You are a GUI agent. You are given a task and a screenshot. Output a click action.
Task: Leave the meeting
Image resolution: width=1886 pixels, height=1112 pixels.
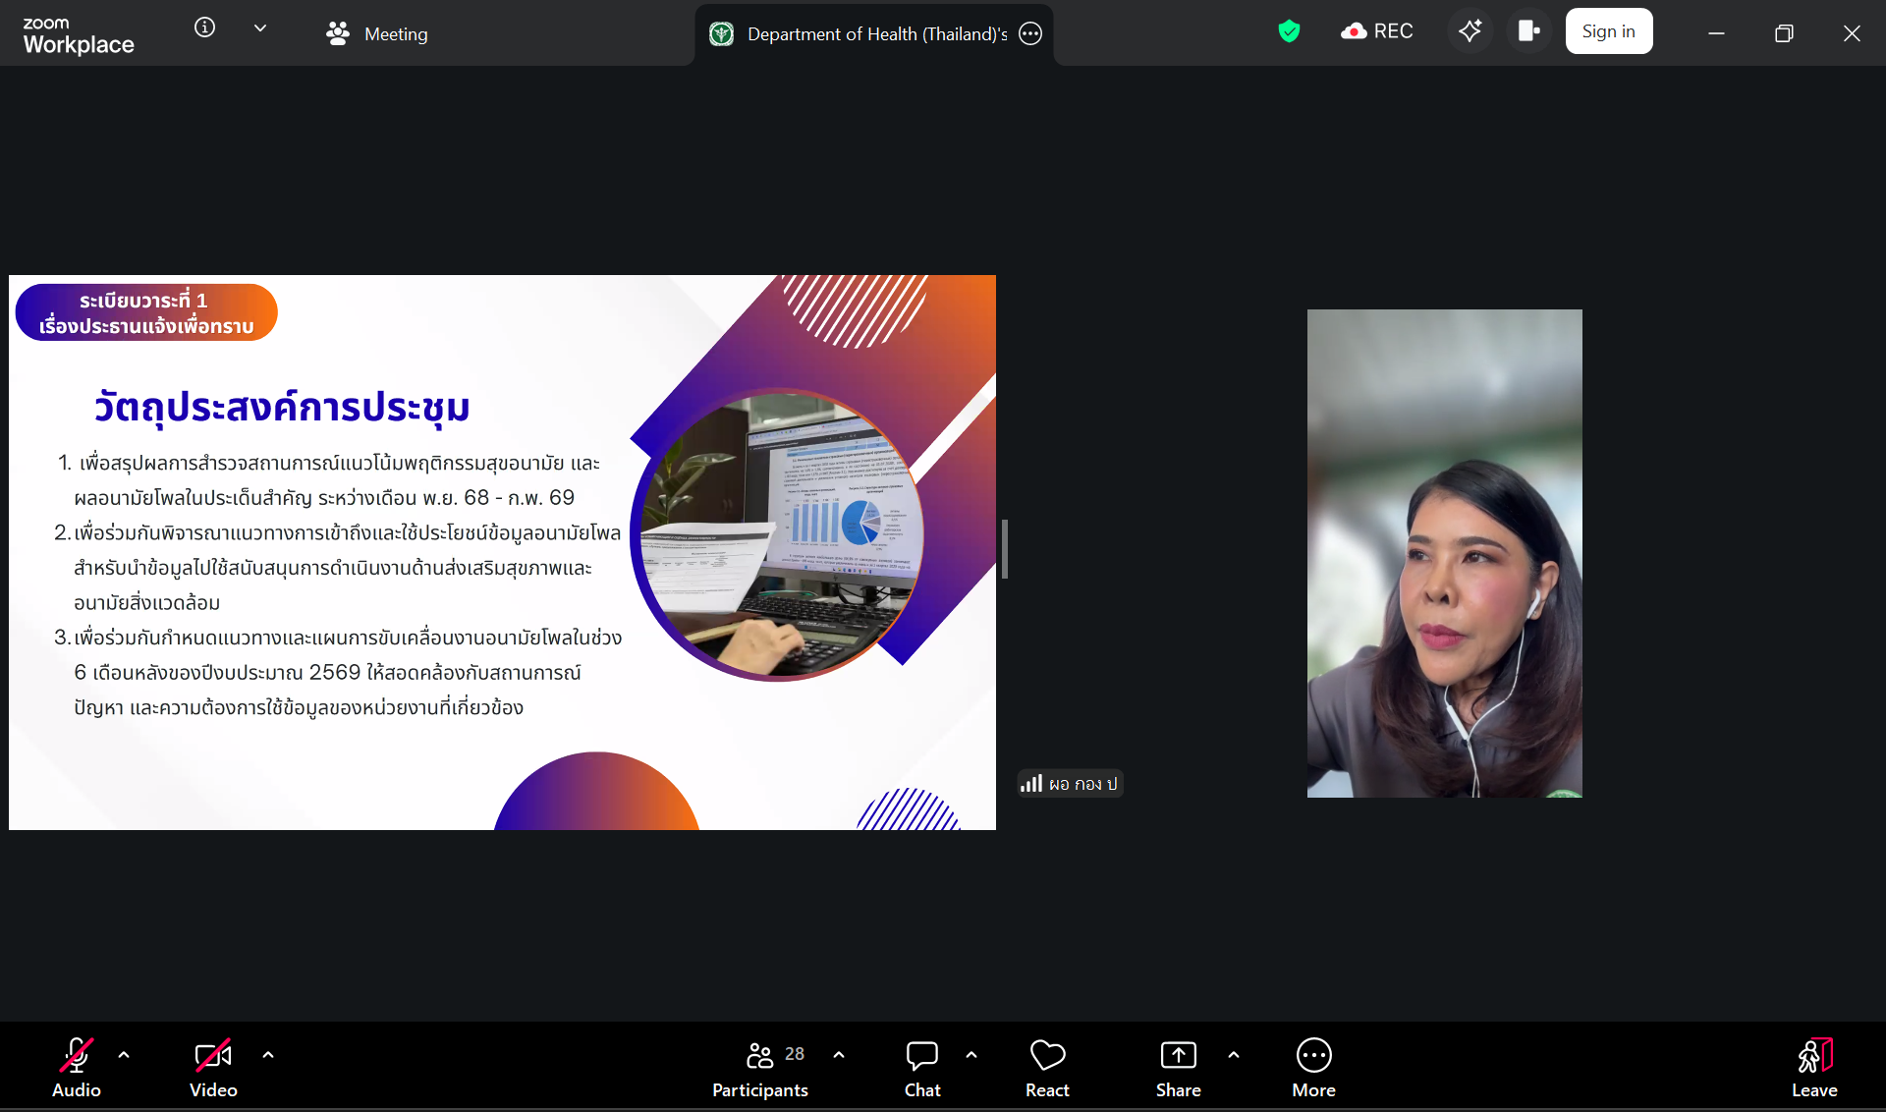coord(1813,1068)
